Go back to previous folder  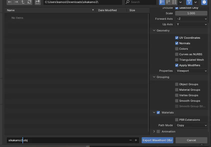point(9,2)
